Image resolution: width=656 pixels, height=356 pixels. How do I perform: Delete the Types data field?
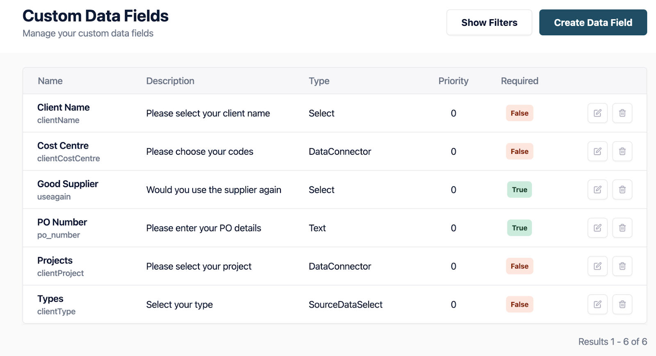click(622, 304)
